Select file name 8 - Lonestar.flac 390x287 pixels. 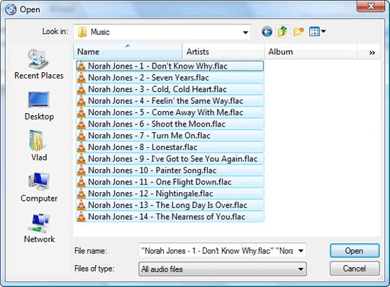click(x=143, y=147)
